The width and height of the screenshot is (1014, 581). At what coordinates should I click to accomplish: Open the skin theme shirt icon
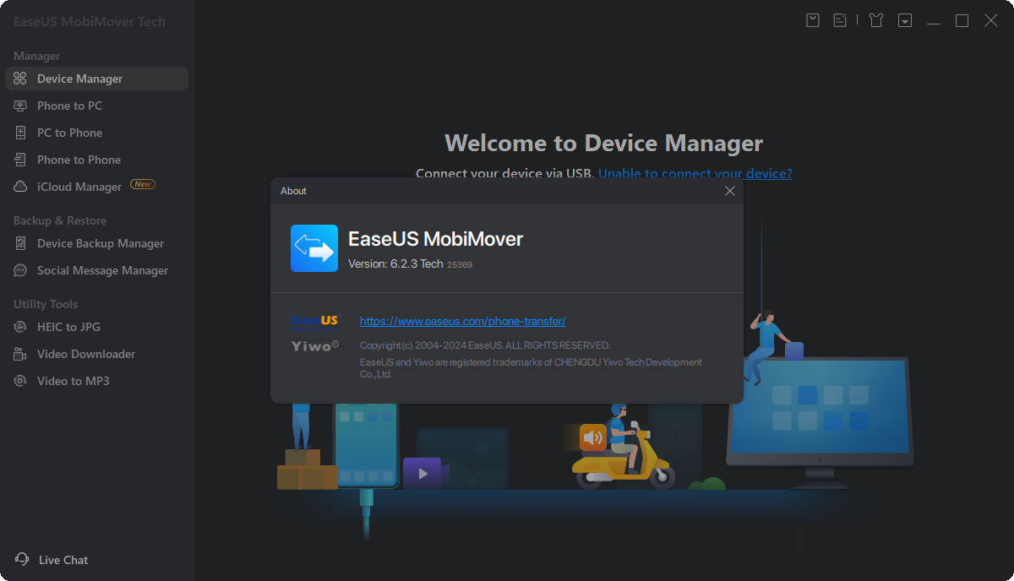(x=876, y=20)
